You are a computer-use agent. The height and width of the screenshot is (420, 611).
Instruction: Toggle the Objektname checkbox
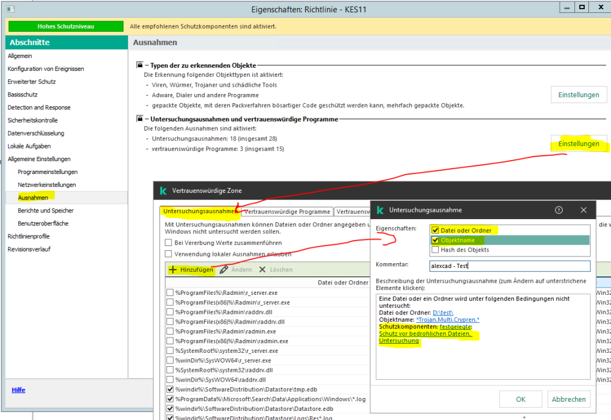(435, 240)
